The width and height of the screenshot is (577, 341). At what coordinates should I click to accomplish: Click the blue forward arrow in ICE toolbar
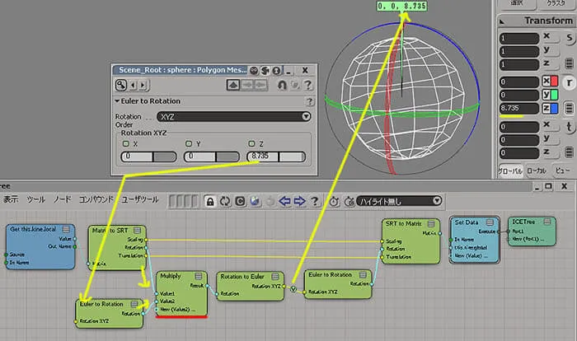[x=299, y=201]
